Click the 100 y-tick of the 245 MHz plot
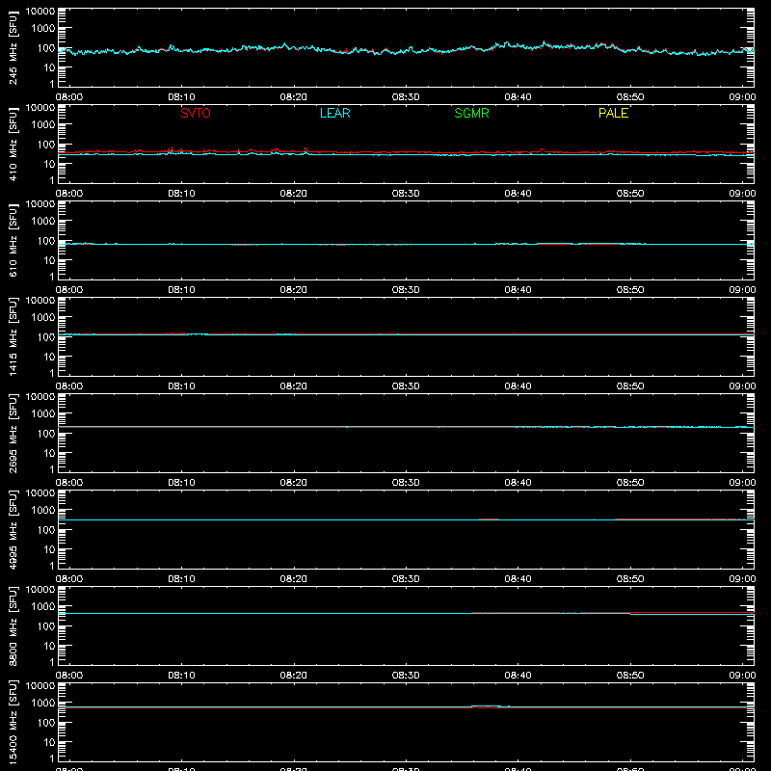Screen dimensions: 771x771 (x=46, y=48)
